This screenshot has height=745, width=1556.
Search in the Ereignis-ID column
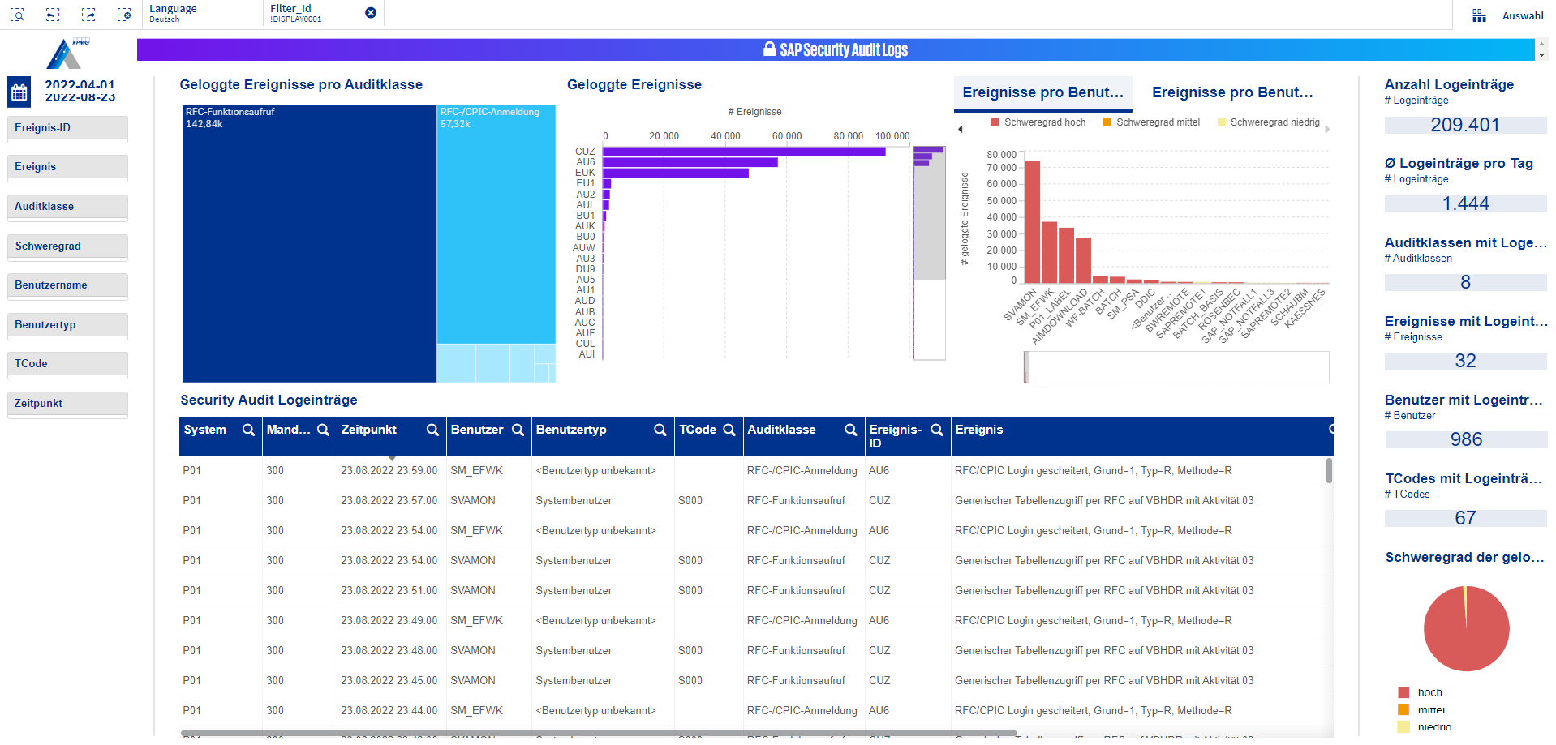(x=937, y=430)
